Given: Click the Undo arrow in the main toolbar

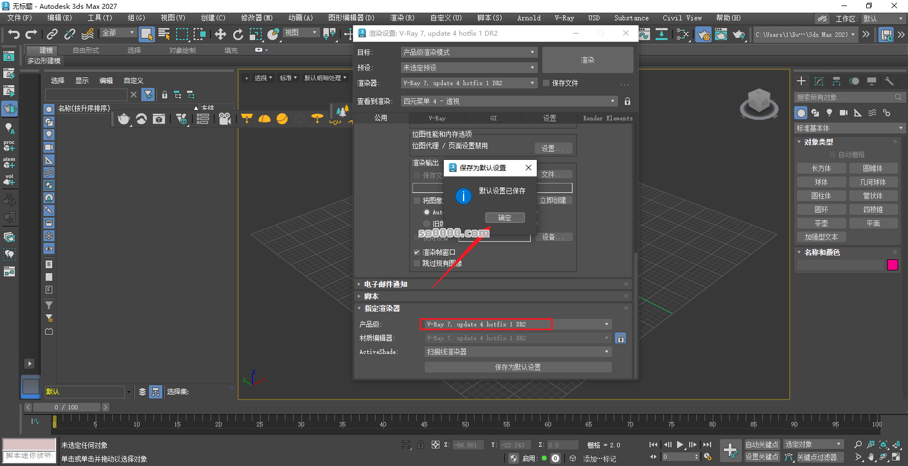Looking at the screenshot, I should point(14,35).
